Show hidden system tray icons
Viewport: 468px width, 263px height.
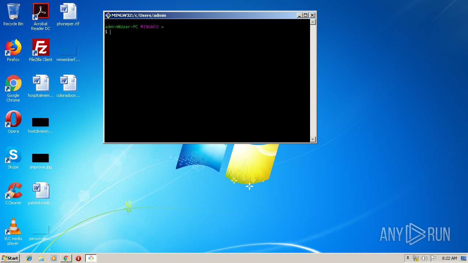tap(408, 258)
